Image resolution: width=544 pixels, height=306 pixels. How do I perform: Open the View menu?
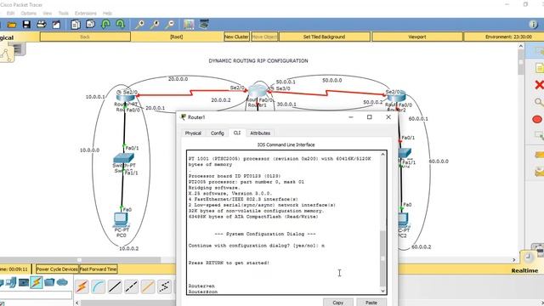48,14
